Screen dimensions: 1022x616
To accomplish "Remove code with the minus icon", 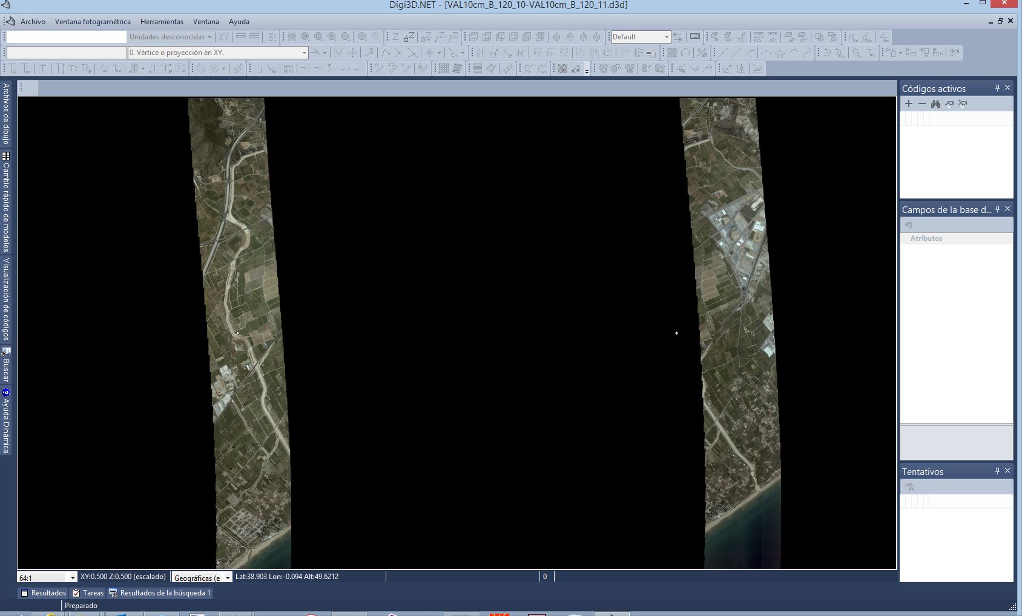I will pyautogui.click(x=921, y=104).
